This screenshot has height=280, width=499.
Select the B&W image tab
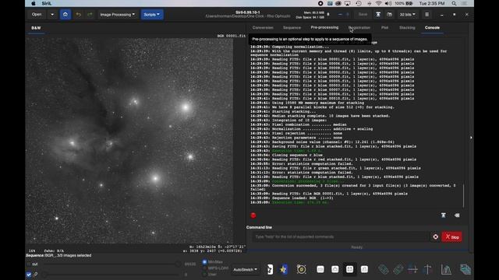(36, 28)
